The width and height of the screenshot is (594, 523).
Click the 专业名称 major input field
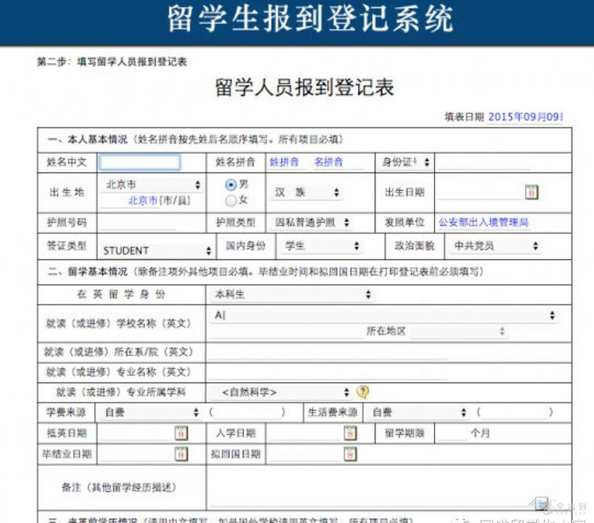[328, 372]
